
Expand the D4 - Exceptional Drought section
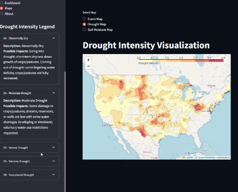(x=29, y=175)
